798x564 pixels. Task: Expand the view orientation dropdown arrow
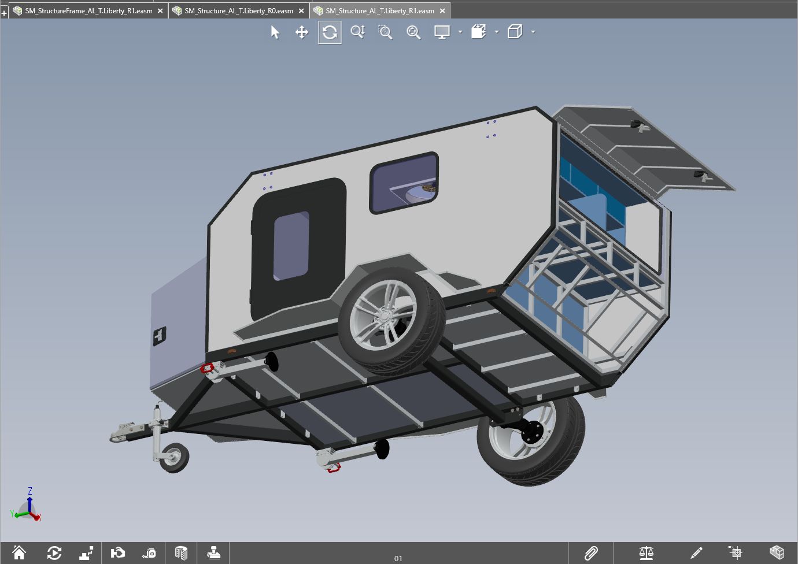pyautogui.click(x=497, y=32)
